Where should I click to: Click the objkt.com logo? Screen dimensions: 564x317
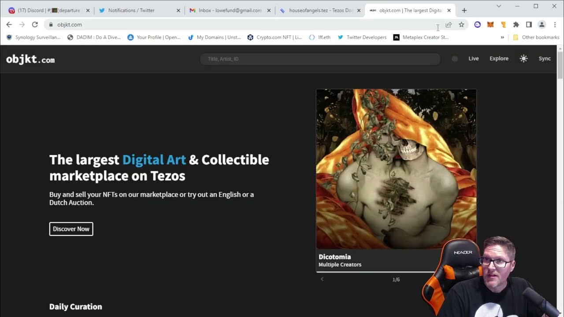click(x=30, y=59)
